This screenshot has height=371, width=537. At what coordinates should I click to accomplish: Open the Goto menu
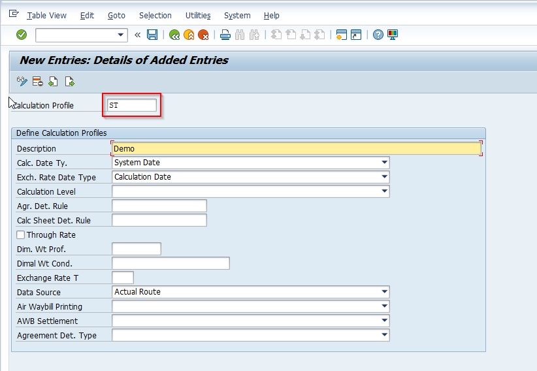coord(116,16)
